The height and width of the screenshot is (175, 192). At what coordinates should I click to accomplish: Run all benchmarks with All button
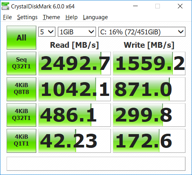click(21, 37)
